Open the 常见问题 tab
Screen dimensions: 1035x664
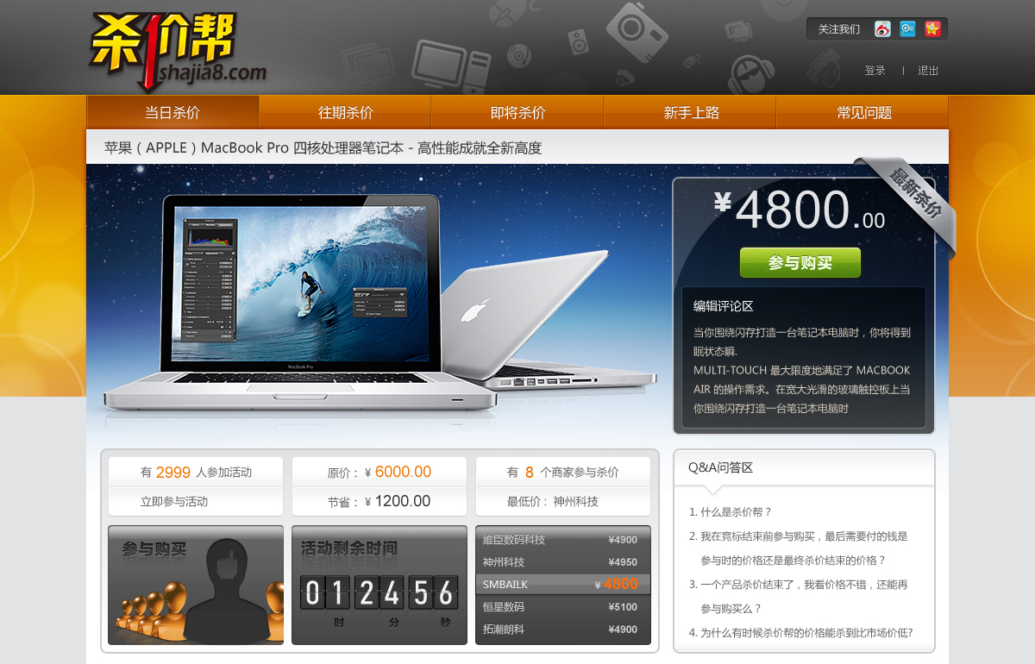862,112
